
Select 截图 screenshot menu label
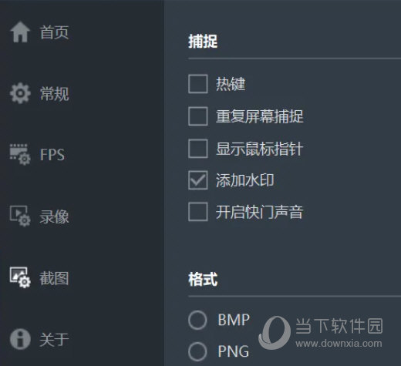click(54, 278)
